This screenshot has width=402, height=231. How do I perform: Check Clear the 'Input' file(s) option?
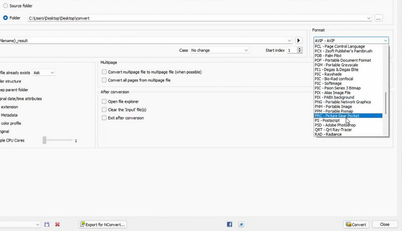(104, 109)
